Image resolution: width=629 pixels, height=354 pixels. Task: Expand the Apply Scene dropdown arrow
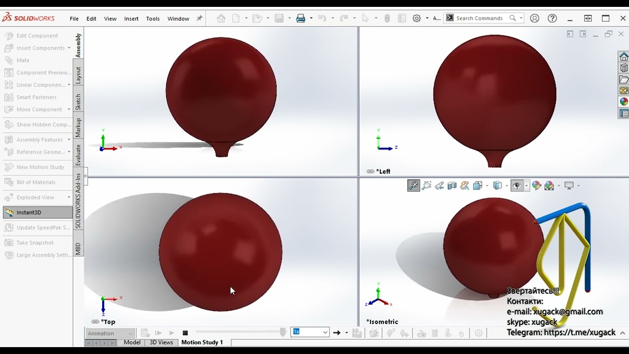pos(559,185)
